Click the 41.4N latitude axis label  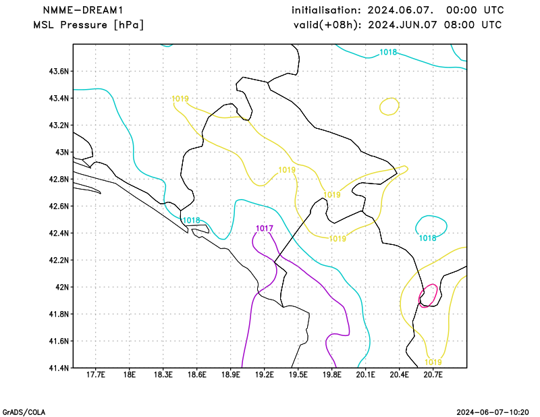pos(59,368)
